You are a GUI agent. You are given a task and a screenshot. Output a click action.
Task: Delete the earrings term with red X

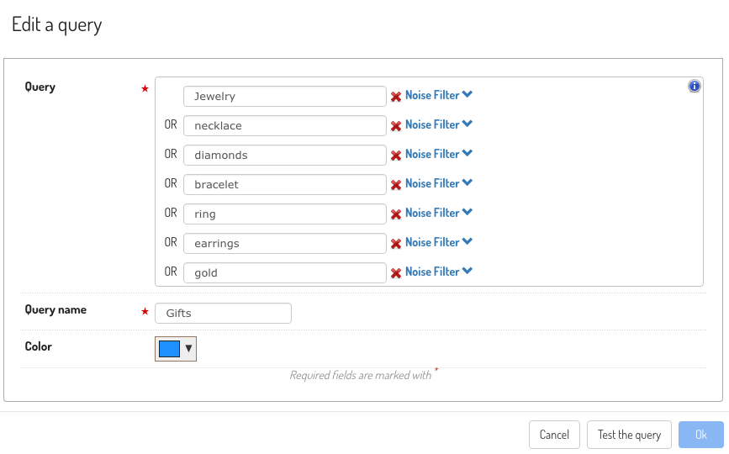[396, 244]
